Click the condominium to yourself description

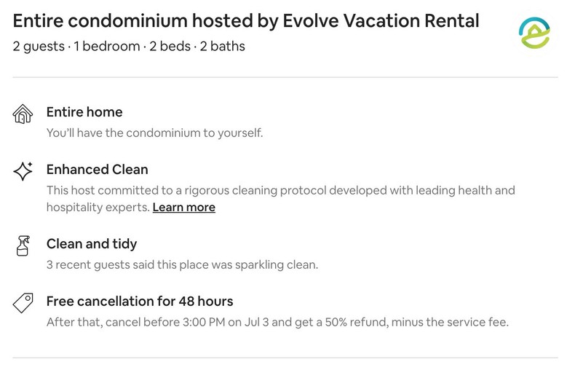point(154,133)
